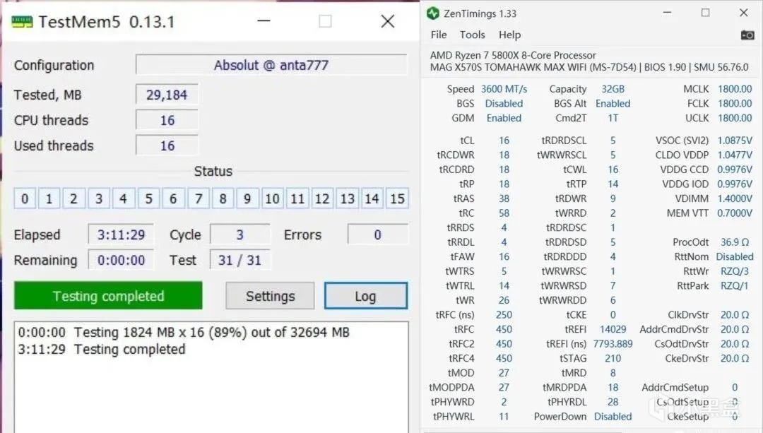This screenshot has height=433, width=763.
Task: Select thread status box 3
Action: point(99,198)
